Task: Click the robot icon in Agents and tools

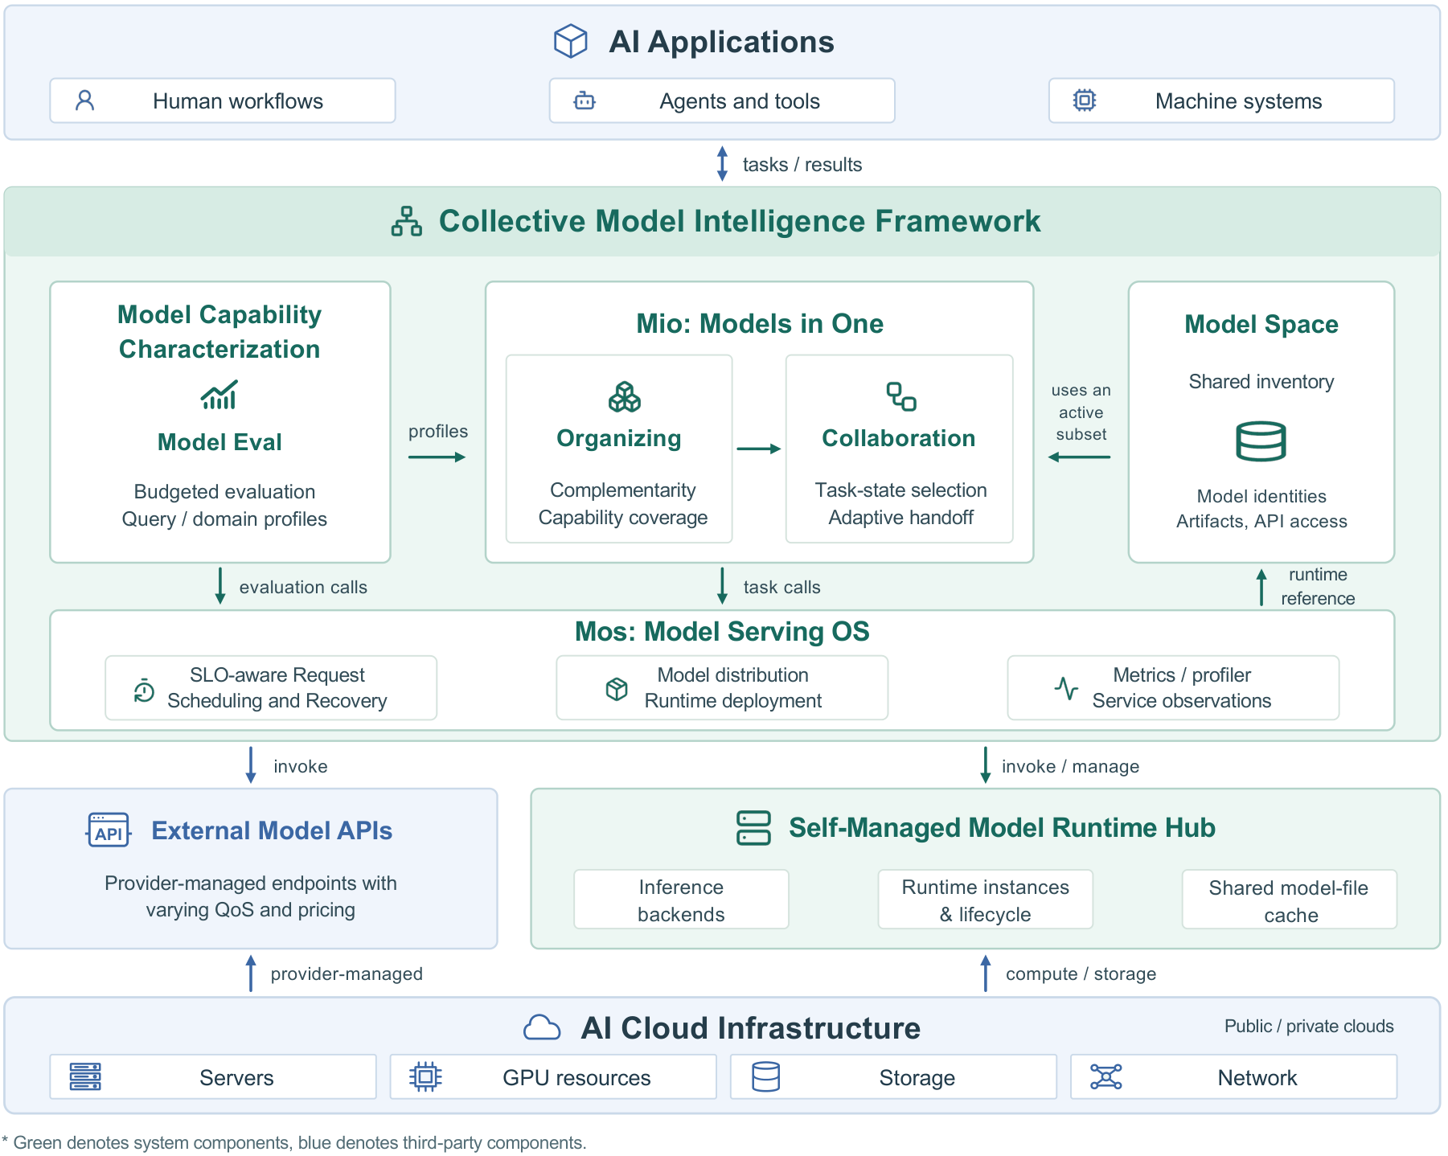Action: pos(585,100)
